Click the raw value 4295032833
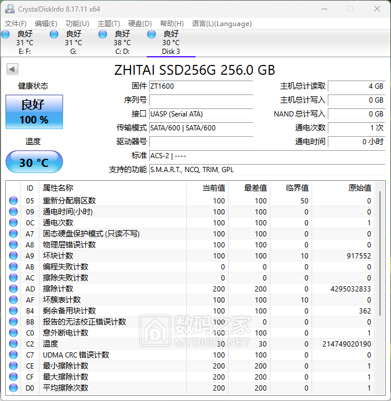Viewport: 391px width, 401px height. [350, 289]
